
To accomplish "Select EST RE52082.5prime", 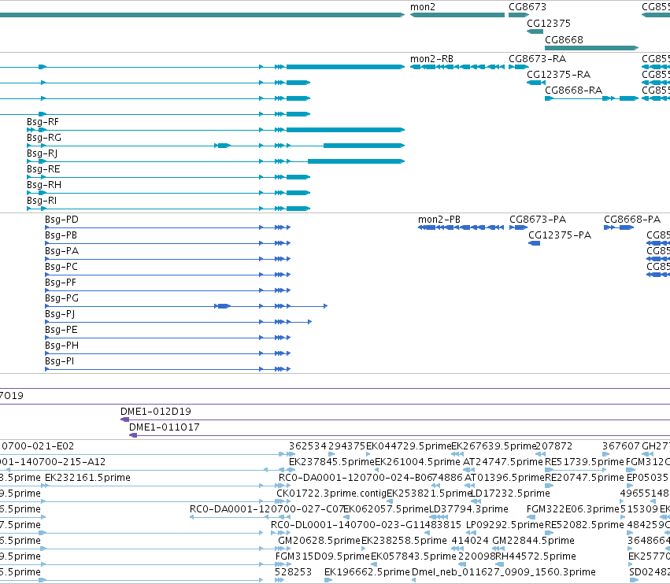I will pyautogui.click(x=584, y=525).
